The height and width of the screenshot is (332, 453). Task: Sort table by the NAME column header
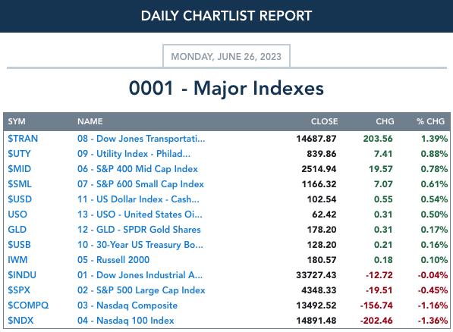tap(90, 121)
